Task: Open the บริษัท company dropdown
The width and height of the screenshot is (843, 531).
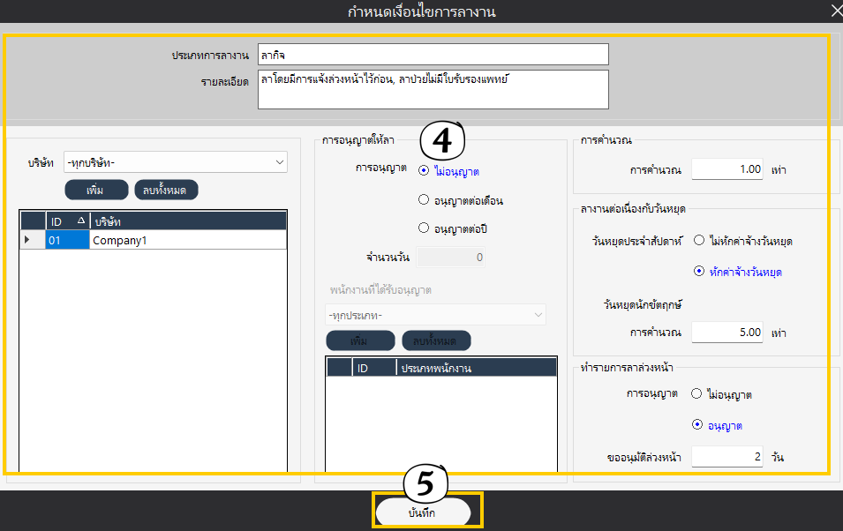Action: pyautogui.click(x=176, y=162)
